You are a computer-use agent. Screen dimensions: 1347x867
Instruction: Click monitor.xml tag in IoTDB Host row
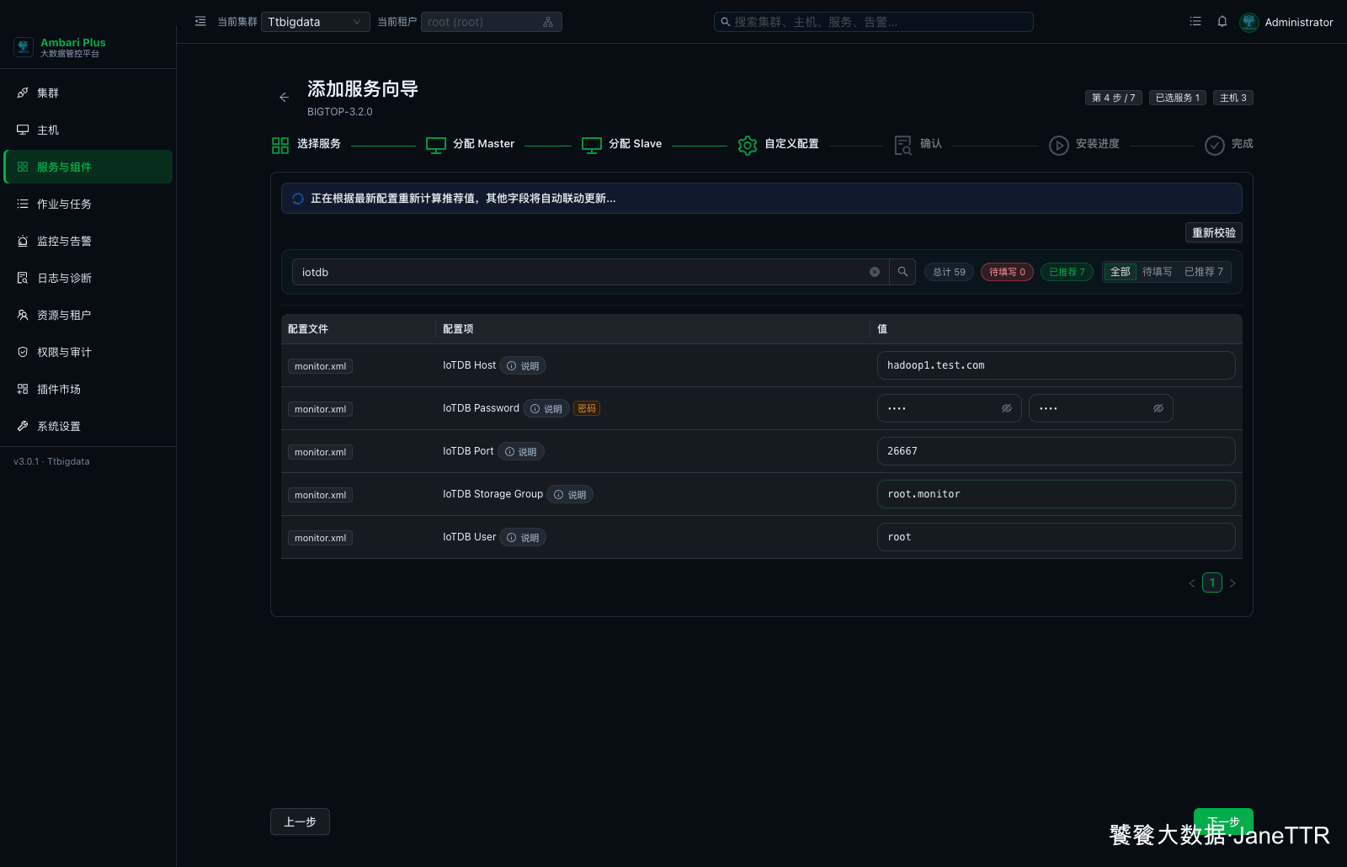(x=320, y=366)
